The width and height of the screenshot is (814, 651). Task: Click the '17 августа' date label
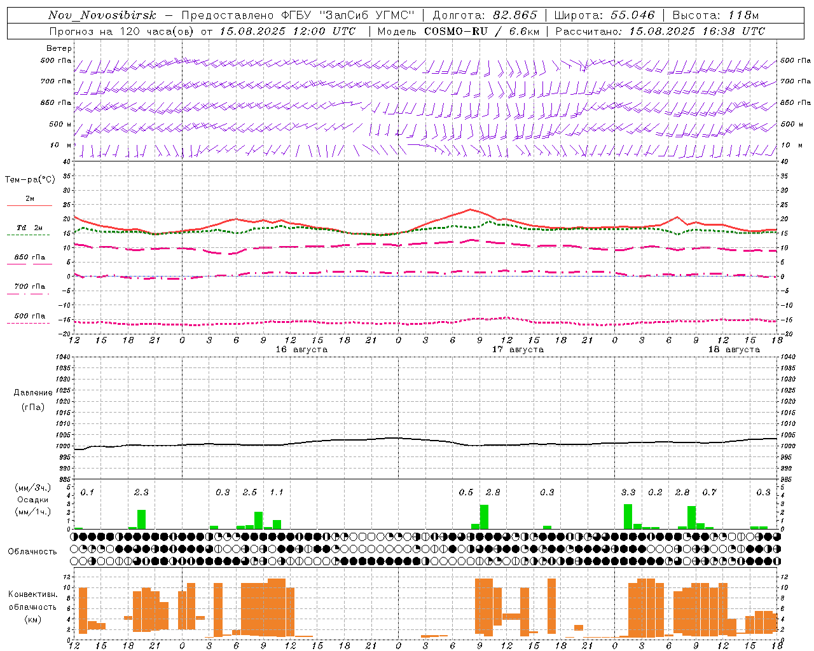pos(518,350)
